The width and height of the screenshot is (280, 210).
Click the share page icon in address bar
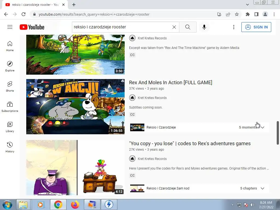click(x=228, y=14)
